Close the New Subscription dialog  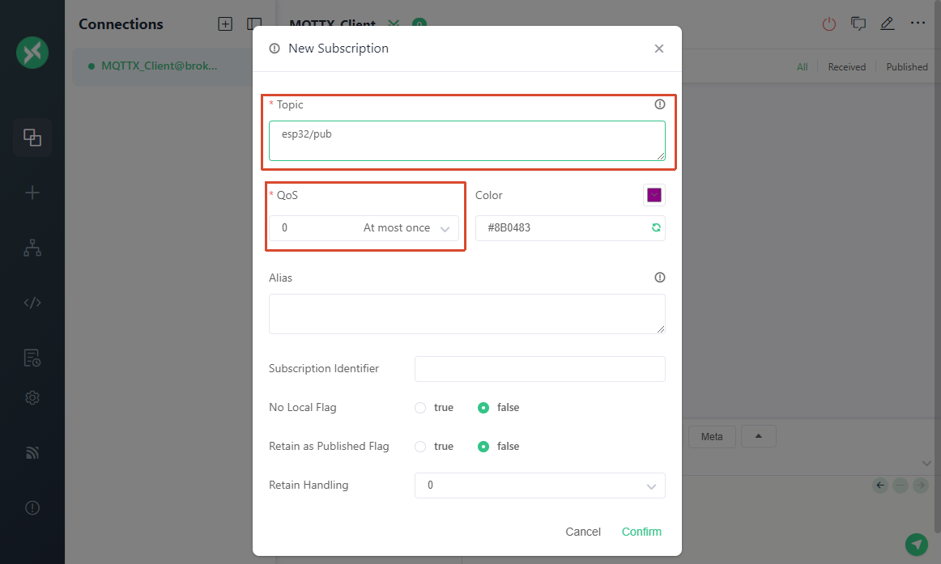tap(659, 49)
